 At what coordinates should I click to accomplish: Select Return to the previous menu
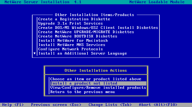pos(82,92)
